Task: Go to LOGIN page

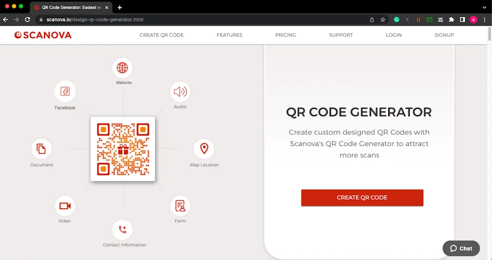Action: pos(394,35)
